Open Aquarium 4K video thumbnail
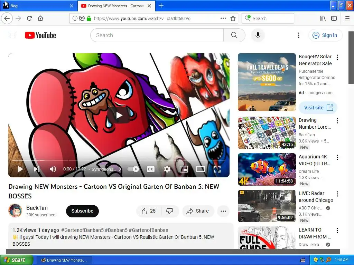The width and height of the screenshot is (354, 265). point(267,169)
